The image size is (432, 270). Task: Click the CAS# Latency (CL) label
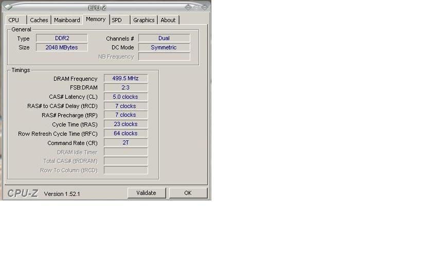tap(73, 97)
